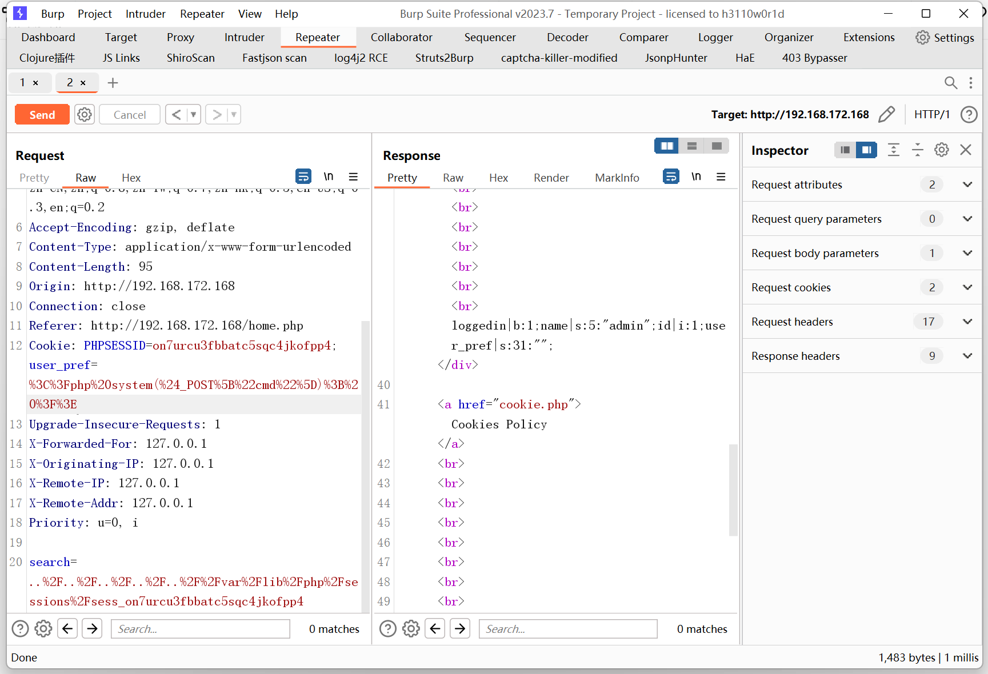988x674 pixels.
Task: Open Repeater help question mark icon
Action: [969, 115]
